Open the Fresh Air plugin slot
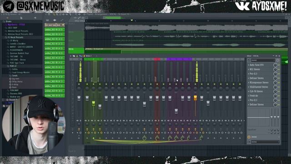Image resolution: width=291 pixels, height=164 pixels. point(254,96)
